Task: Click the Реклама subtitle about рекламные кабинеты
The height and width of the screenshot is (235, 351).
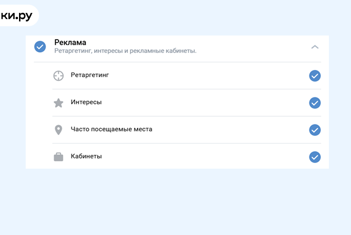Action: pyautogui.click(x=125, y=51)
